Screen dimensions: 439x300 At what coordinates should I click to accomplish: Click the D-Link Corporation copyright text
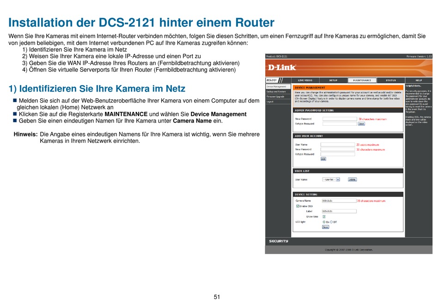pos(348,250)
